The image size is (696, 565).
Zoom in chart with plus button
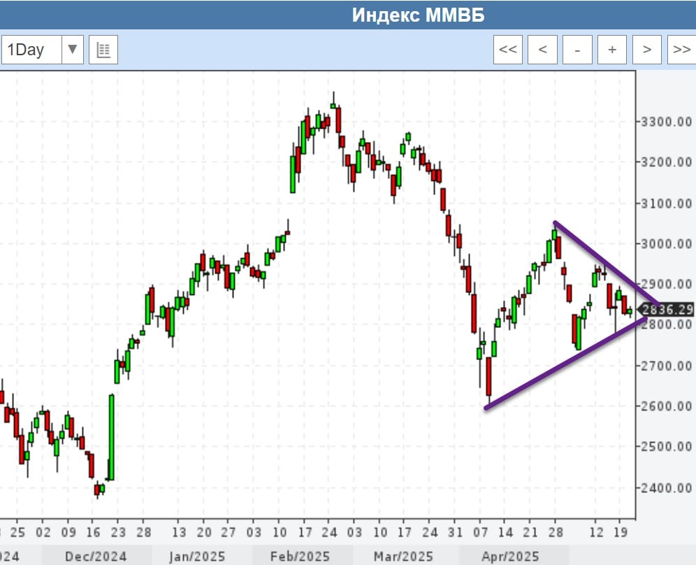[612, 50]
